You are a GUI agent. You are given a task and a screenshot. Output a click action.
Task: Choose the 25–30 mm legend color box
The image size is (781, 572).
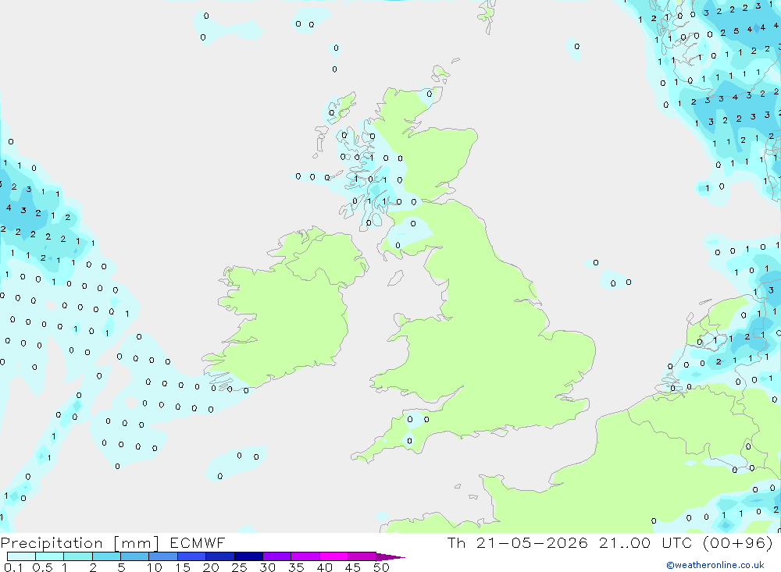click(x=248, y=556)
